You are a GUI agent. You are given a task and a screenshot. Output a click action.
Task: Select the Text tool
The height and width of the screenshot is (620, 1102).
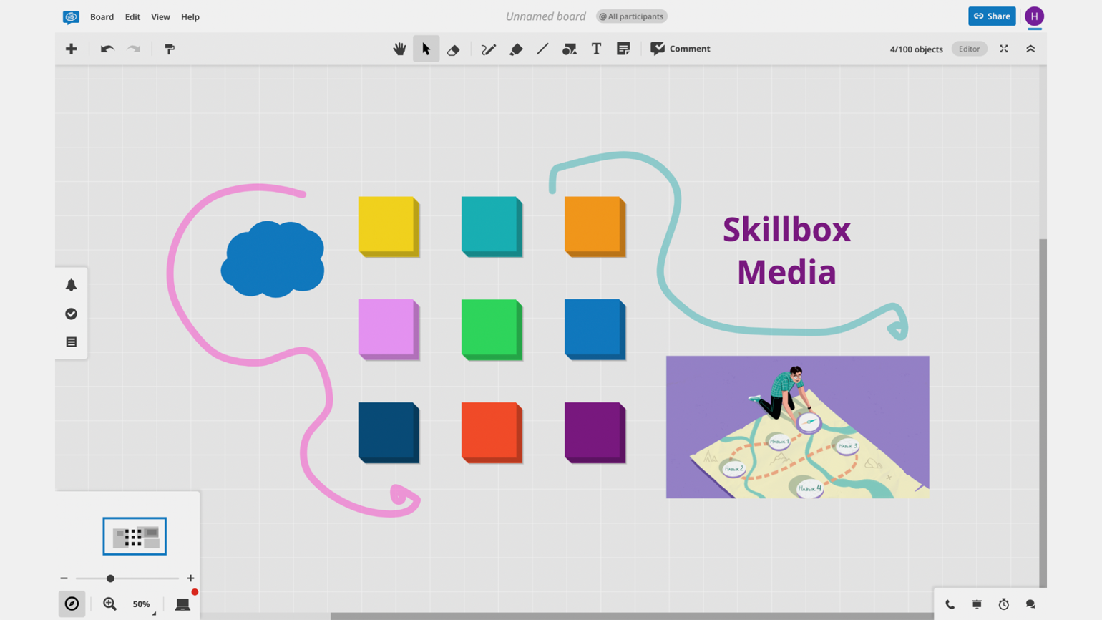(x=596, y=49)
